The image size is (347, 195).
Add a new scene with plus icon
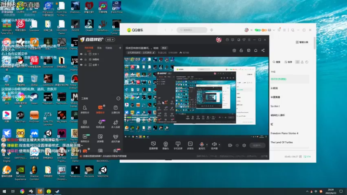120,48
